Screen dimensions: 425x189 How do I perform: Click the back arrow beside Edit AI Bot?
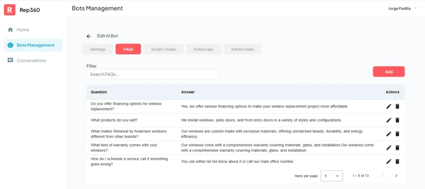(x=89, y=36)
